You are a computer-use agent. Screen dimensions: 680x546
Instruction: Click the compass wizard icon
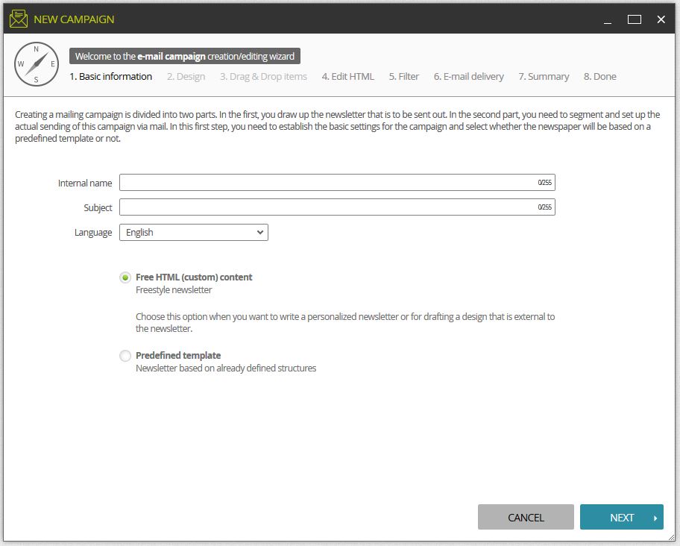coord(37,64)
